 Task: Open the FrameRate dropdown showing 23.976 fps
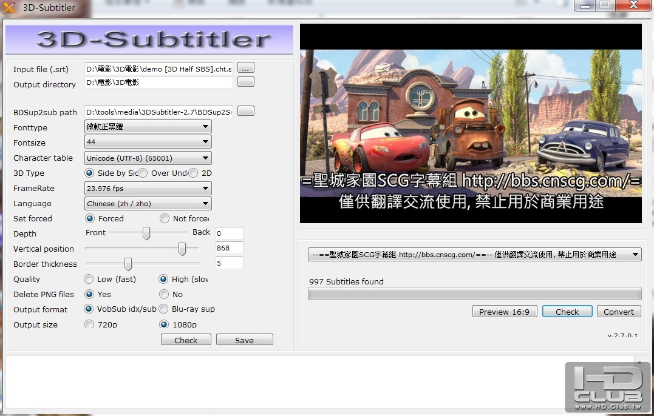click(148, 188)
